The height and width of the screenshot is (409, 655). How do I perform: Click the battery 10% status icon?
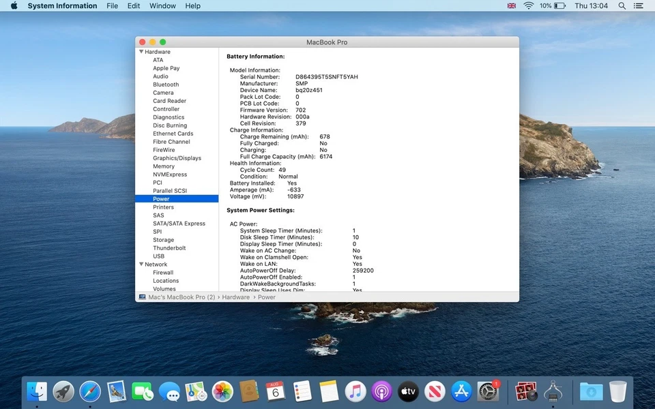pos(552,6)
